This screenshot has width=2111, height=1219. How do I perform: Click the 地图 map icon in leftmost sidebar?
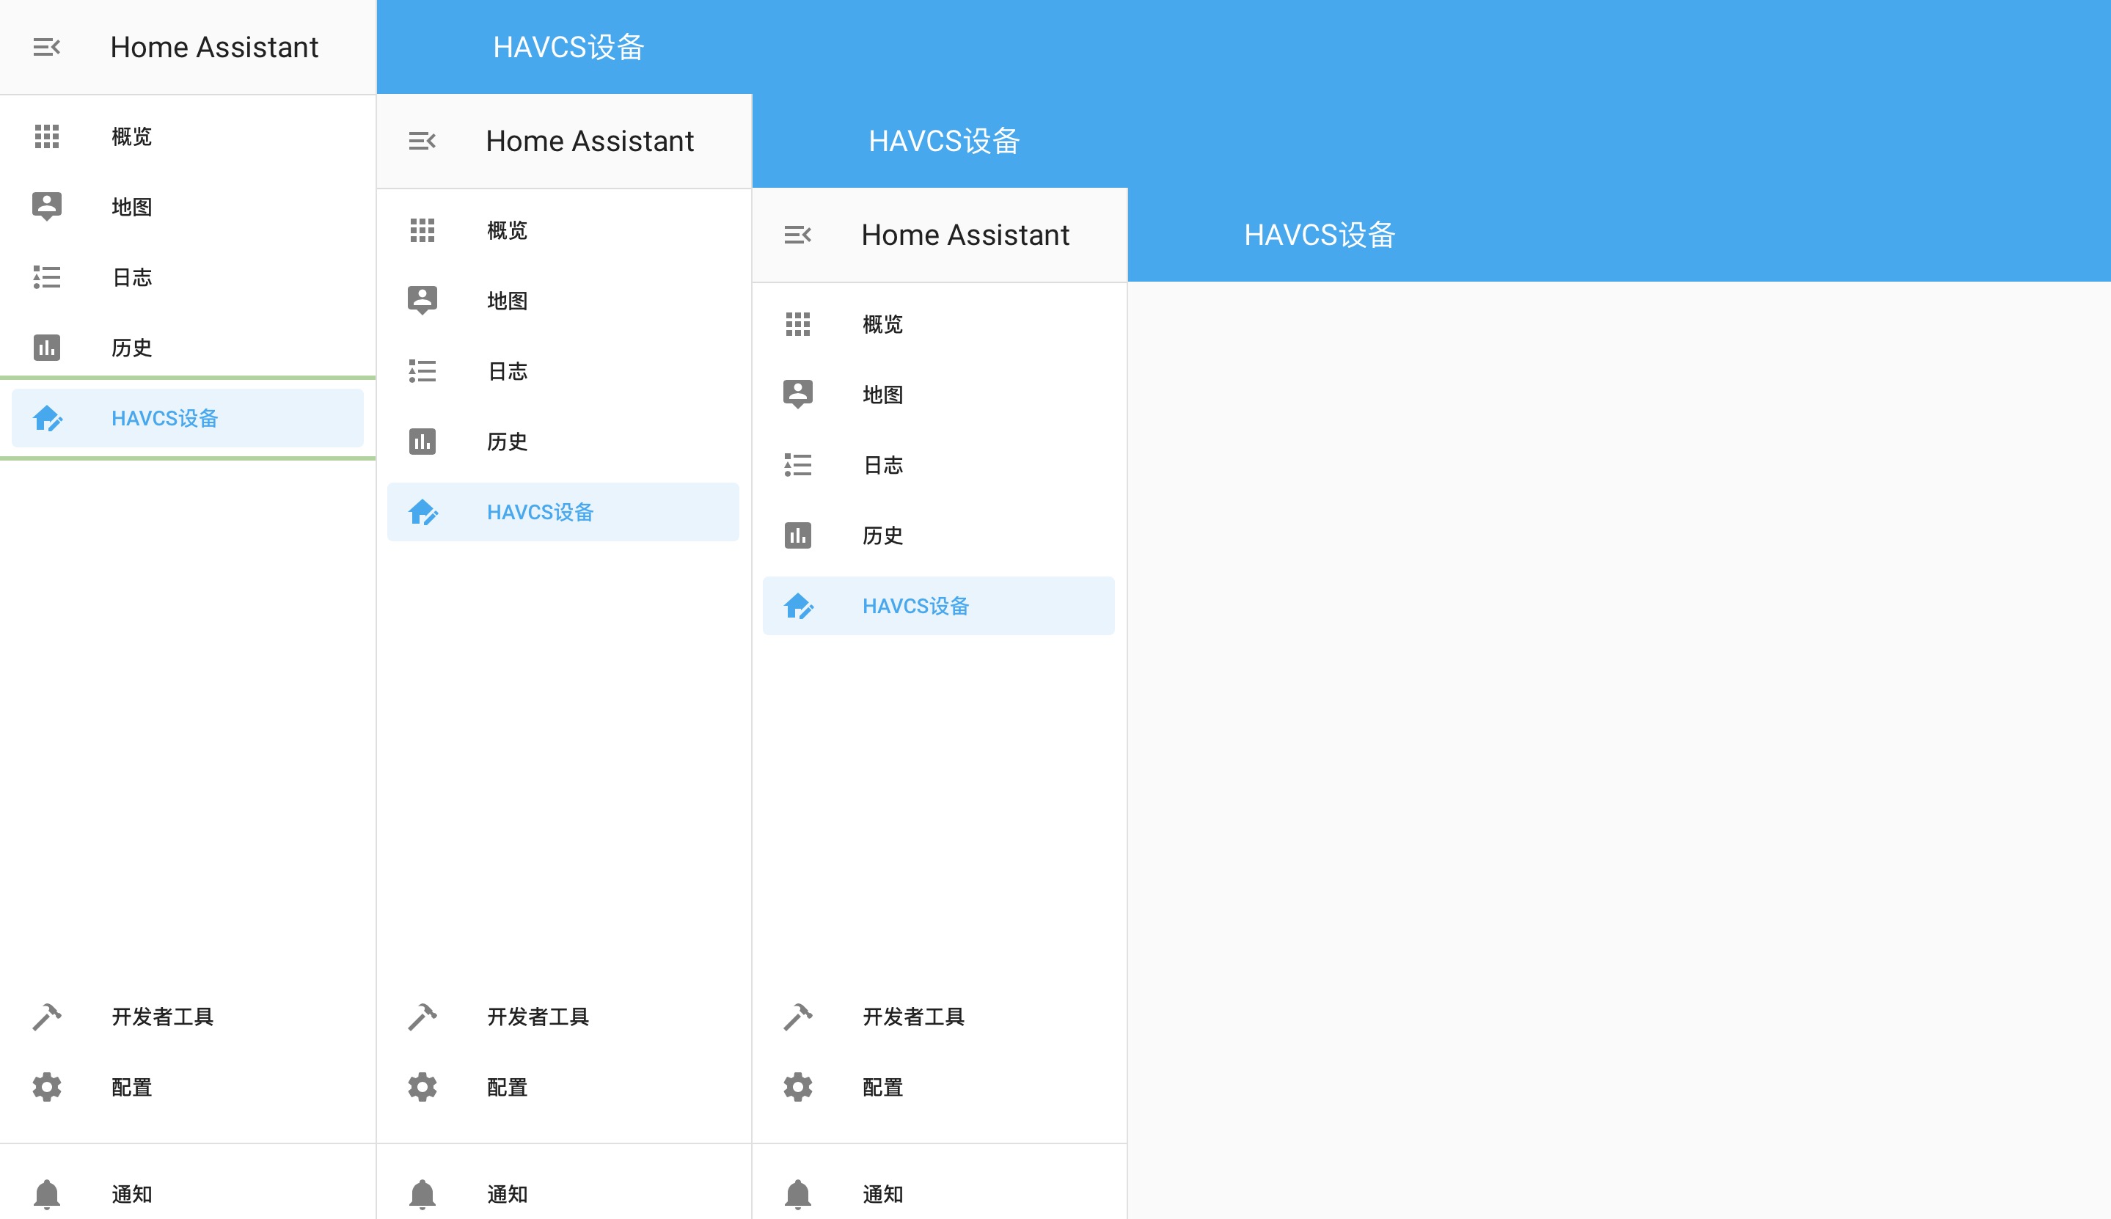point(47,206)
